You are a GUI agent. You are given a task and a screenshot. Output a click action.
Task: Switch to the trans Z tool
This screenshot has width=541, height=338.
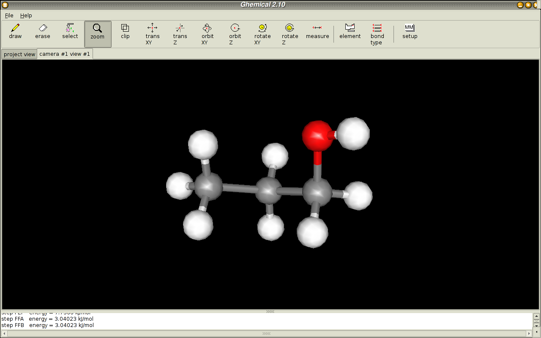point(180,34)
